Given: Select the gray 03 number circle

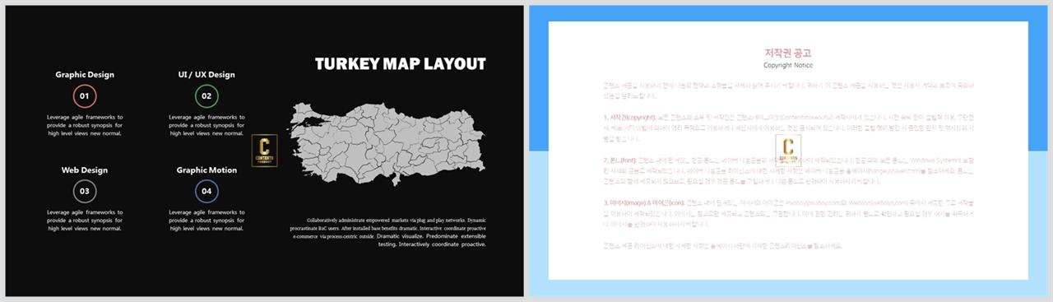Looking at the screenshot, I should tap(84, 192).
